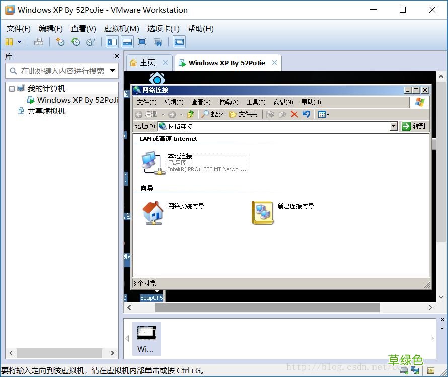448x377 pixels.
Task: Click the Delete icon in the Explorer toolbar
Action: point(294,114)
